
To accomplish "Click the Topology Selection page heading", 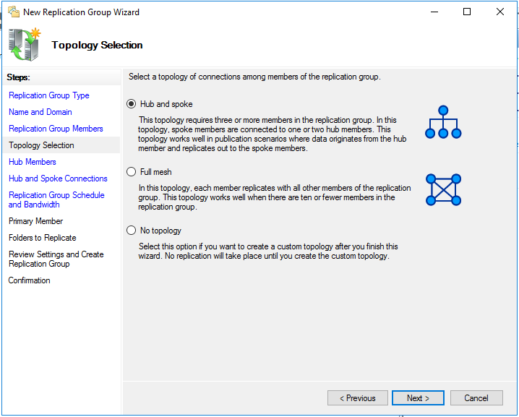I will tap(97, 45).
